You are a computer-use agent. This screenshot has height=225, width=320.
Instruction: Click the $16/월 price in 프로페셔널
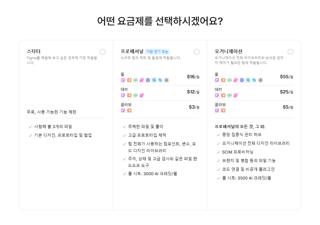193,77
